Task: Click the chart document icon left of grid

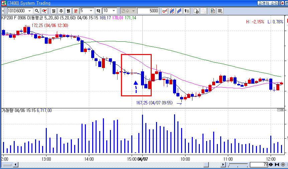Action: coord(213,11)
